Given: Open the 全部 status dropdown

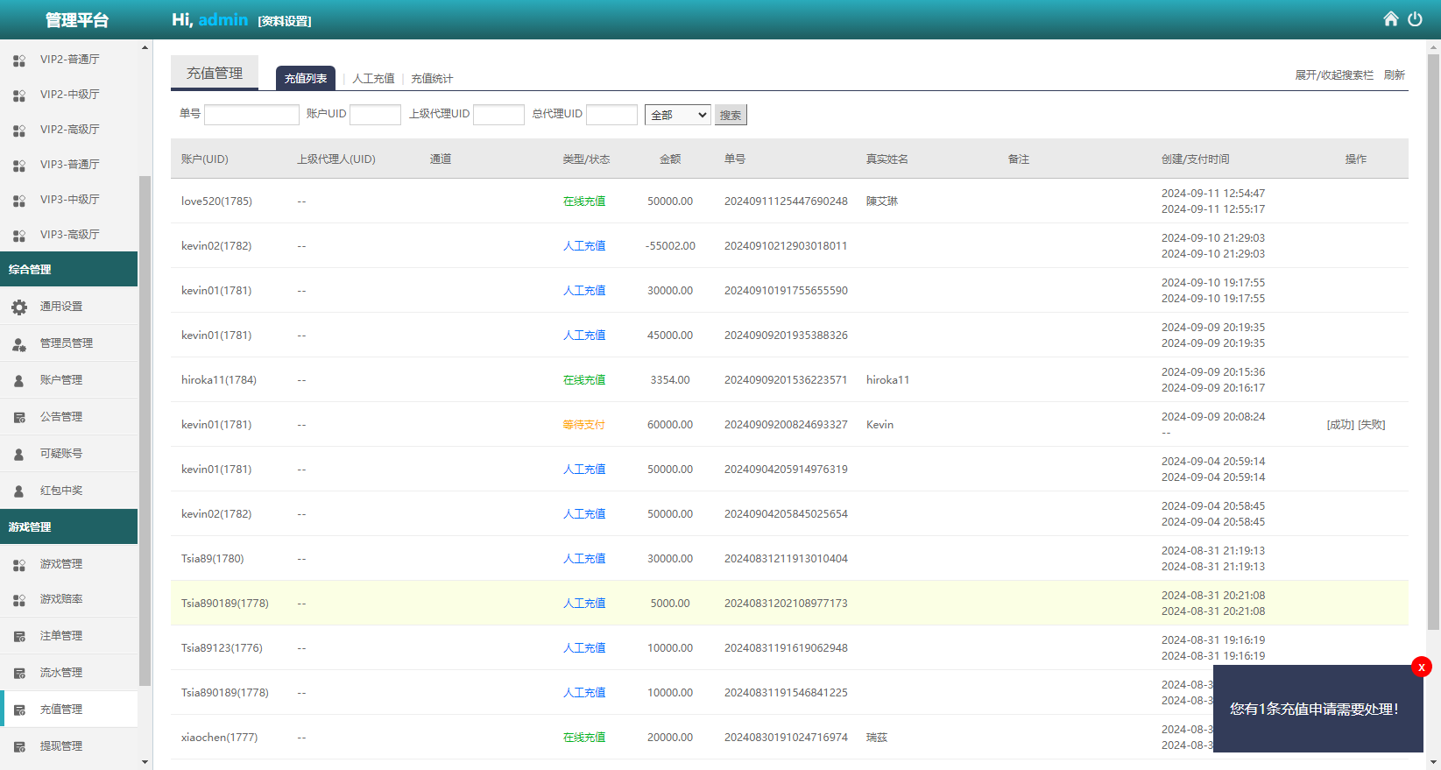Looking at the screenshot, I should click(x=677, y=115).
